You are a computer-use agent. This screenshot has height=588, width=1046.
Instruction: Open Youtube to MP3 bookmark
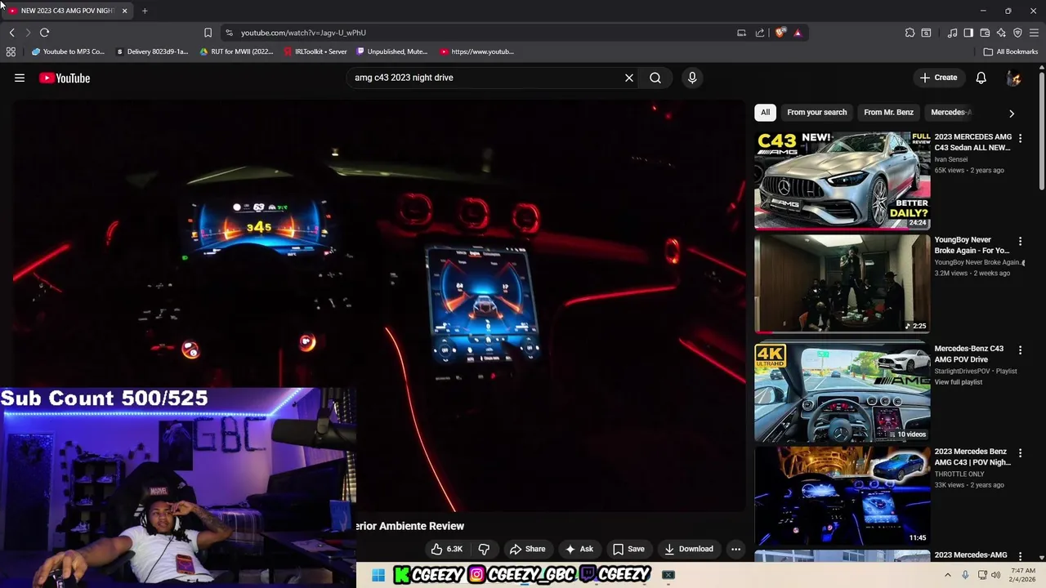pos(68,51)
